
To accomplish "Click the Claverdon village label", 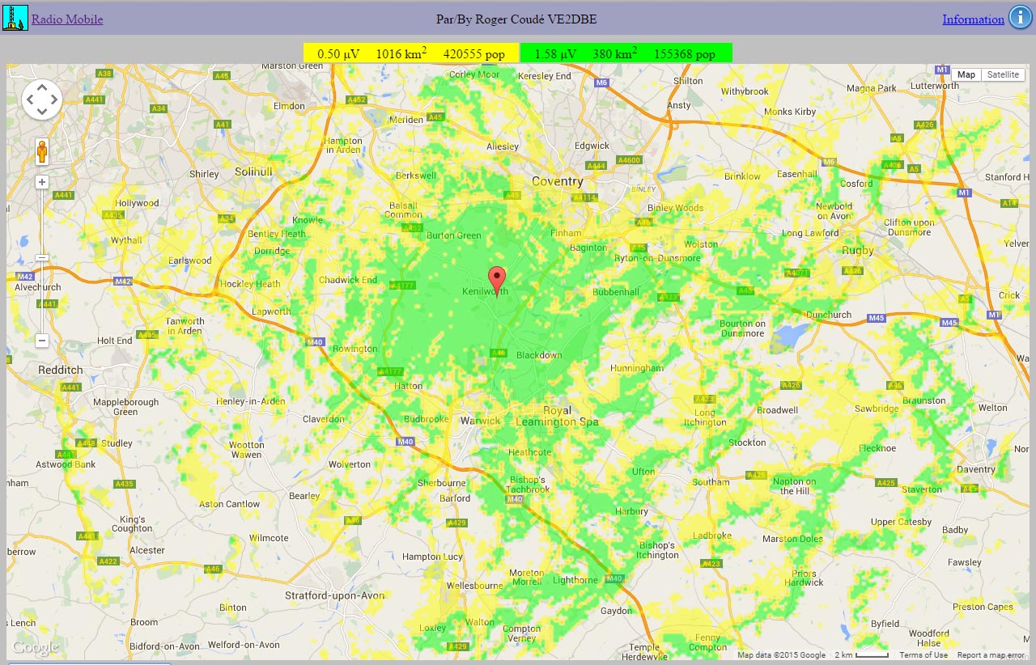I will click(x=324, y=419).
